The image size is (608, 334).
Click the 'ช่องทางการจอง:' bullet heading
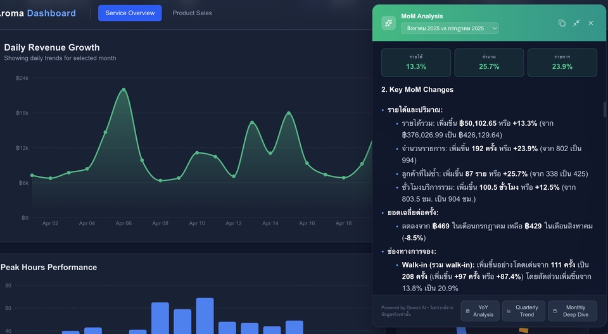[x=412, y=252]
